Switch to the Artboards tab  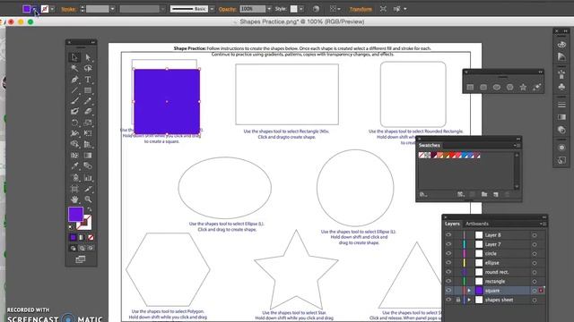click(477, 224)
